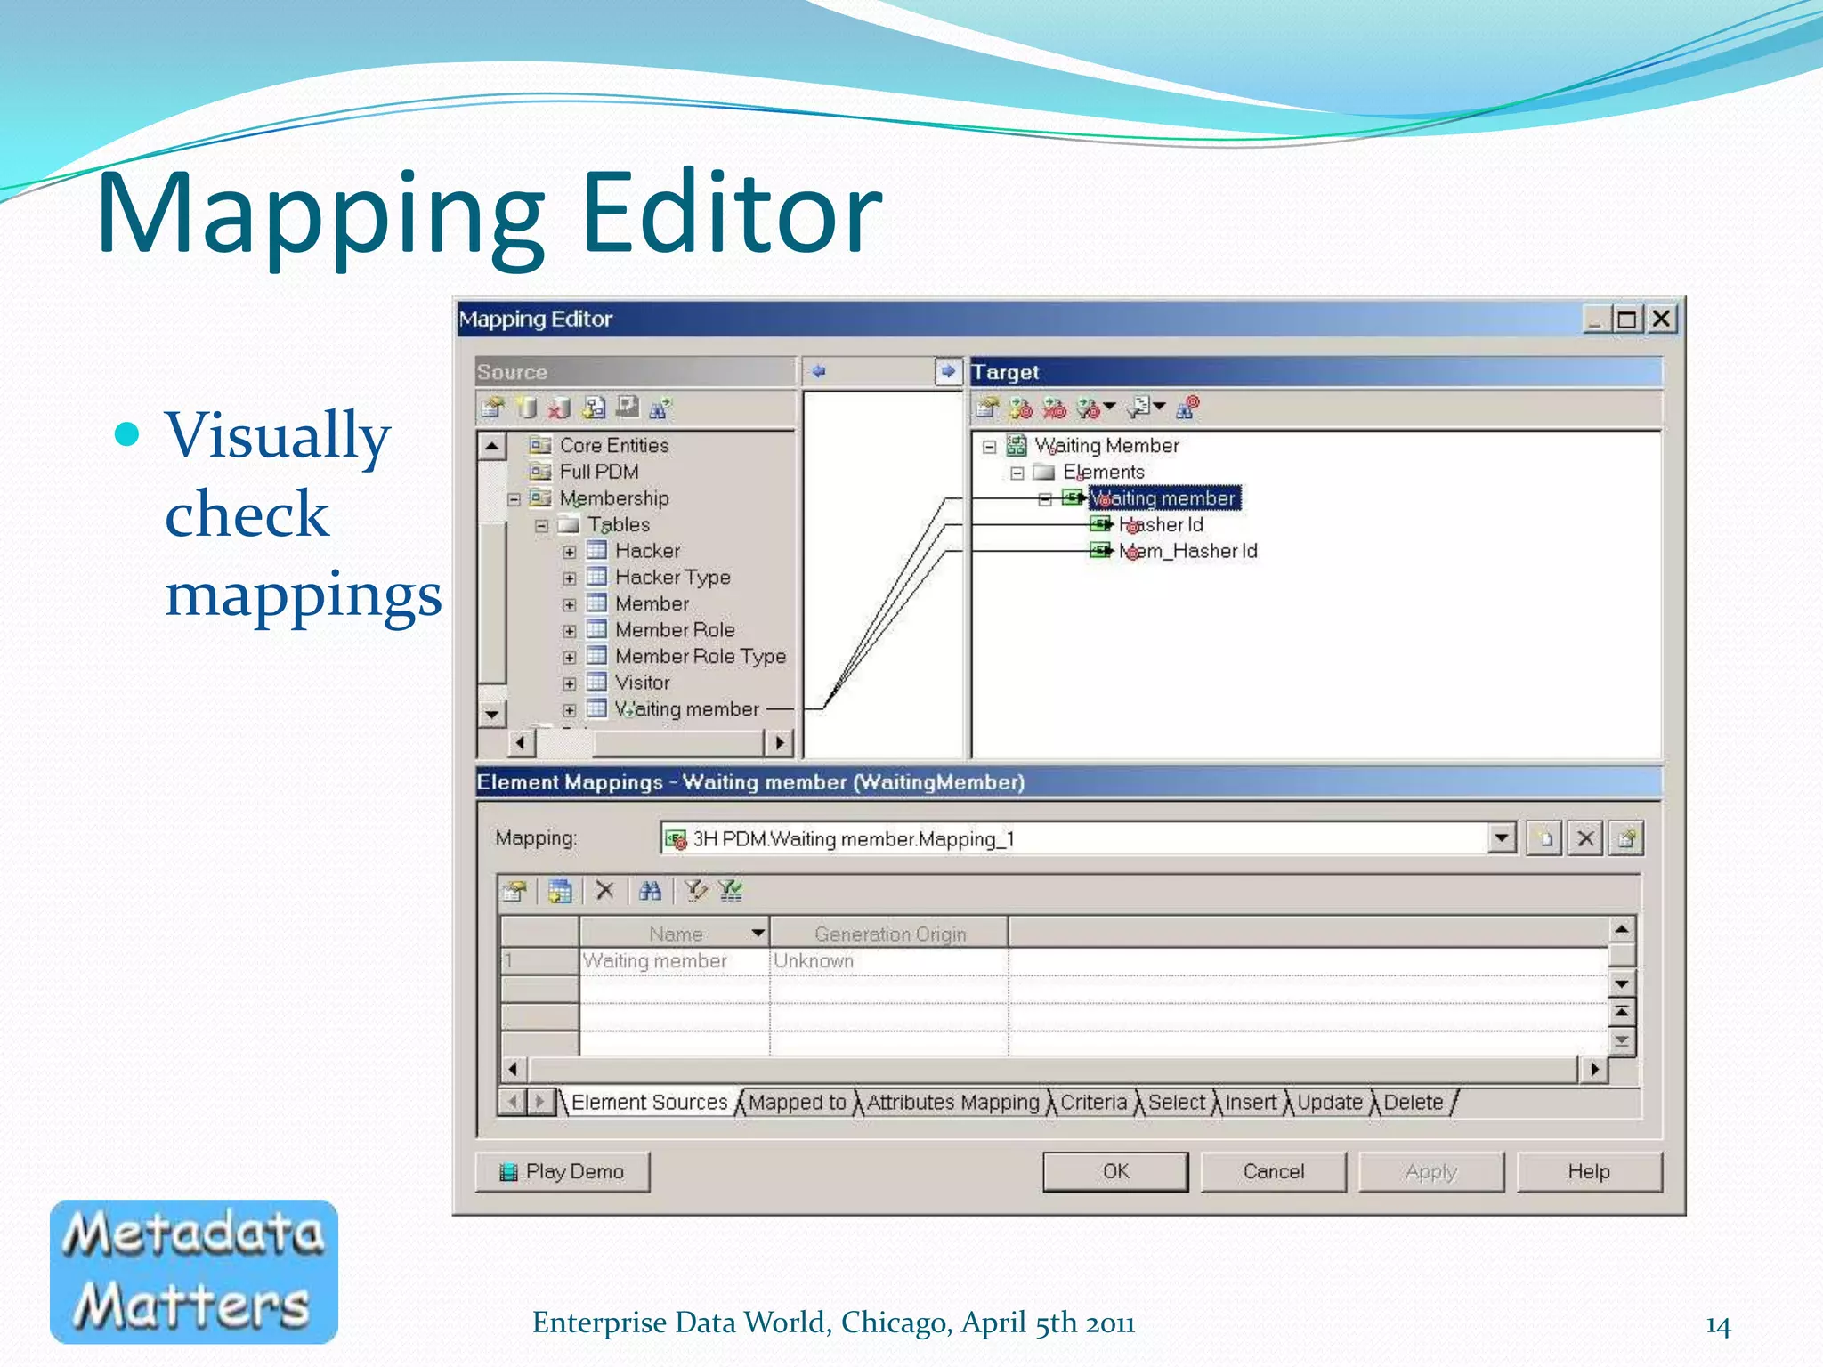Collapse the Waiting Member root in Target tree

(x=989, y=447)
